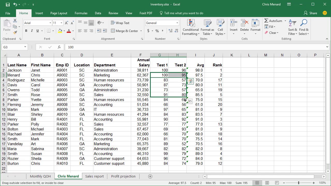Switch to the Formulas tab

[81, 13]
